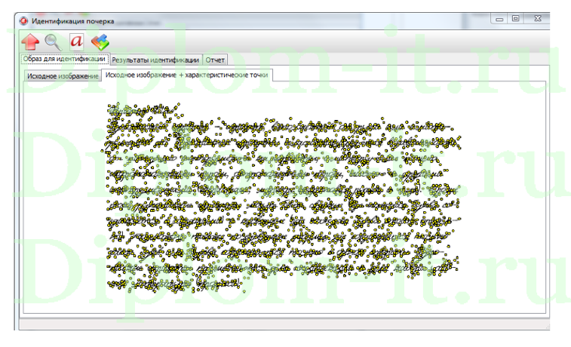
Task: Click the status bar at the window bottom
Action: [x=283, y=324]
